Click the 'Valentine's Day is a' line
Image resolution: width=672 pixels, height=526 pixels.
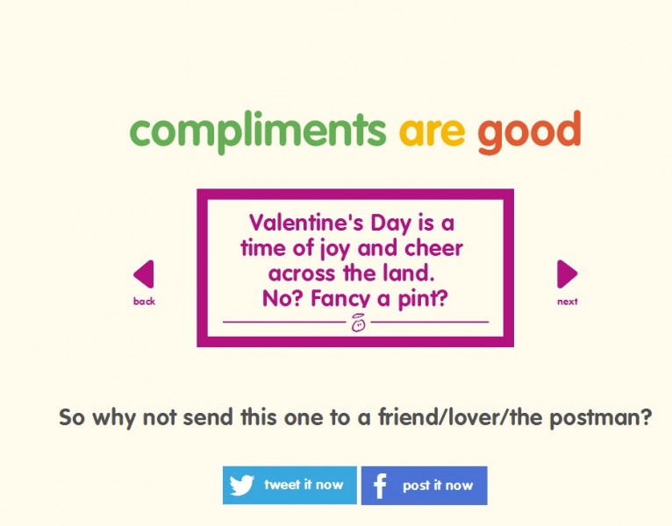tap(352, 224)
